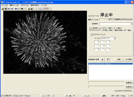Open the 画像ファイル menu
The image size is (134, 97).
pos(14,5)
